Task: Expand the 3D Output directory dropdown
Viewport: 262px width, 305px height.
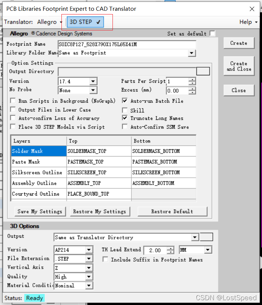Action: pos(195,237)
